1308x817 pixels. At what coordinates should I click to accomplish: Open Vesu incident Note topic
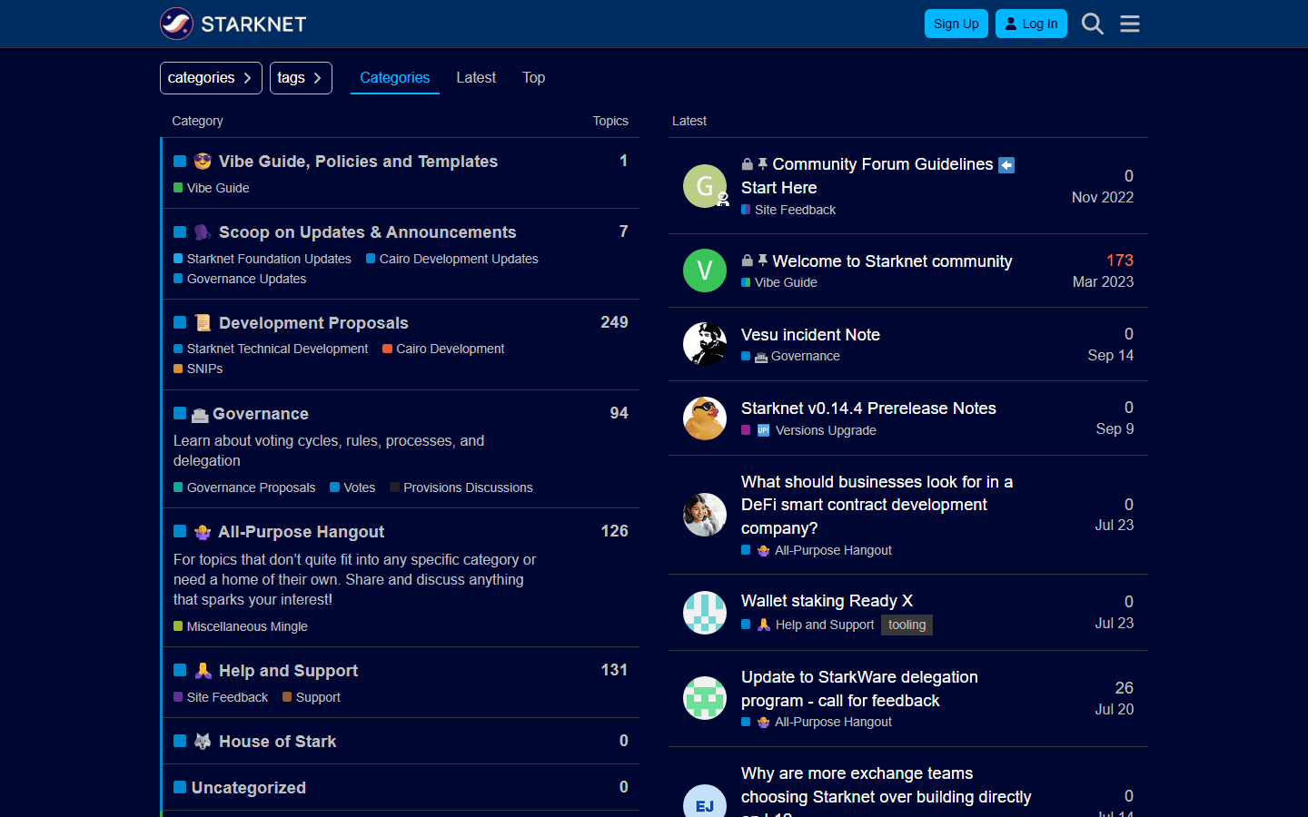point(810,335)
